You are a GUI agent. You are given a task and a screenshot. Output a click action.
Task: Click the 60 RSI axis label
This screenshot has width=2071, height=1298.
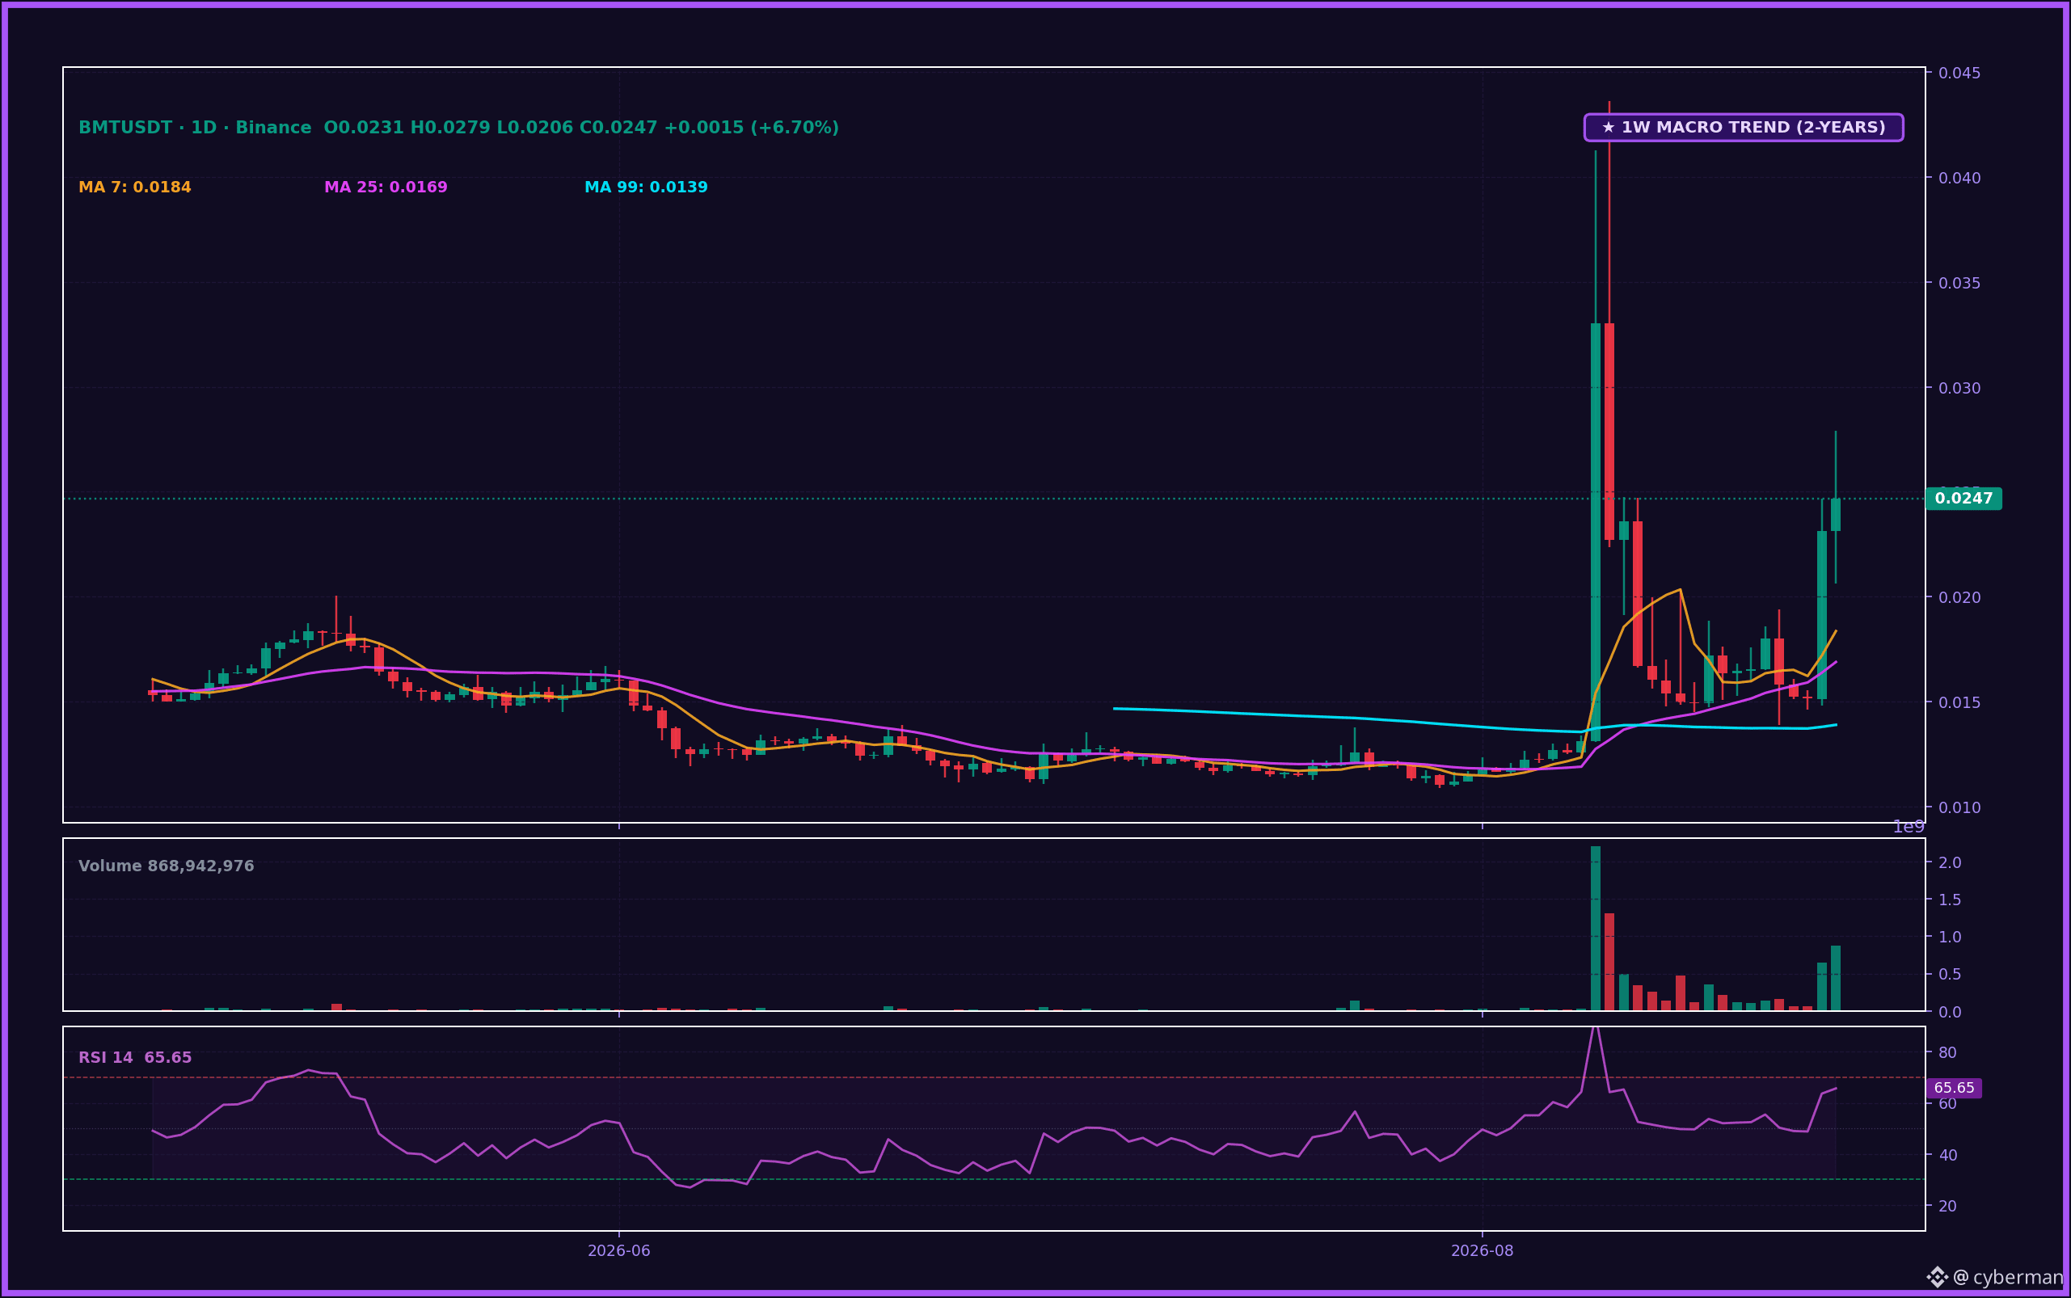point(1947,1103)
